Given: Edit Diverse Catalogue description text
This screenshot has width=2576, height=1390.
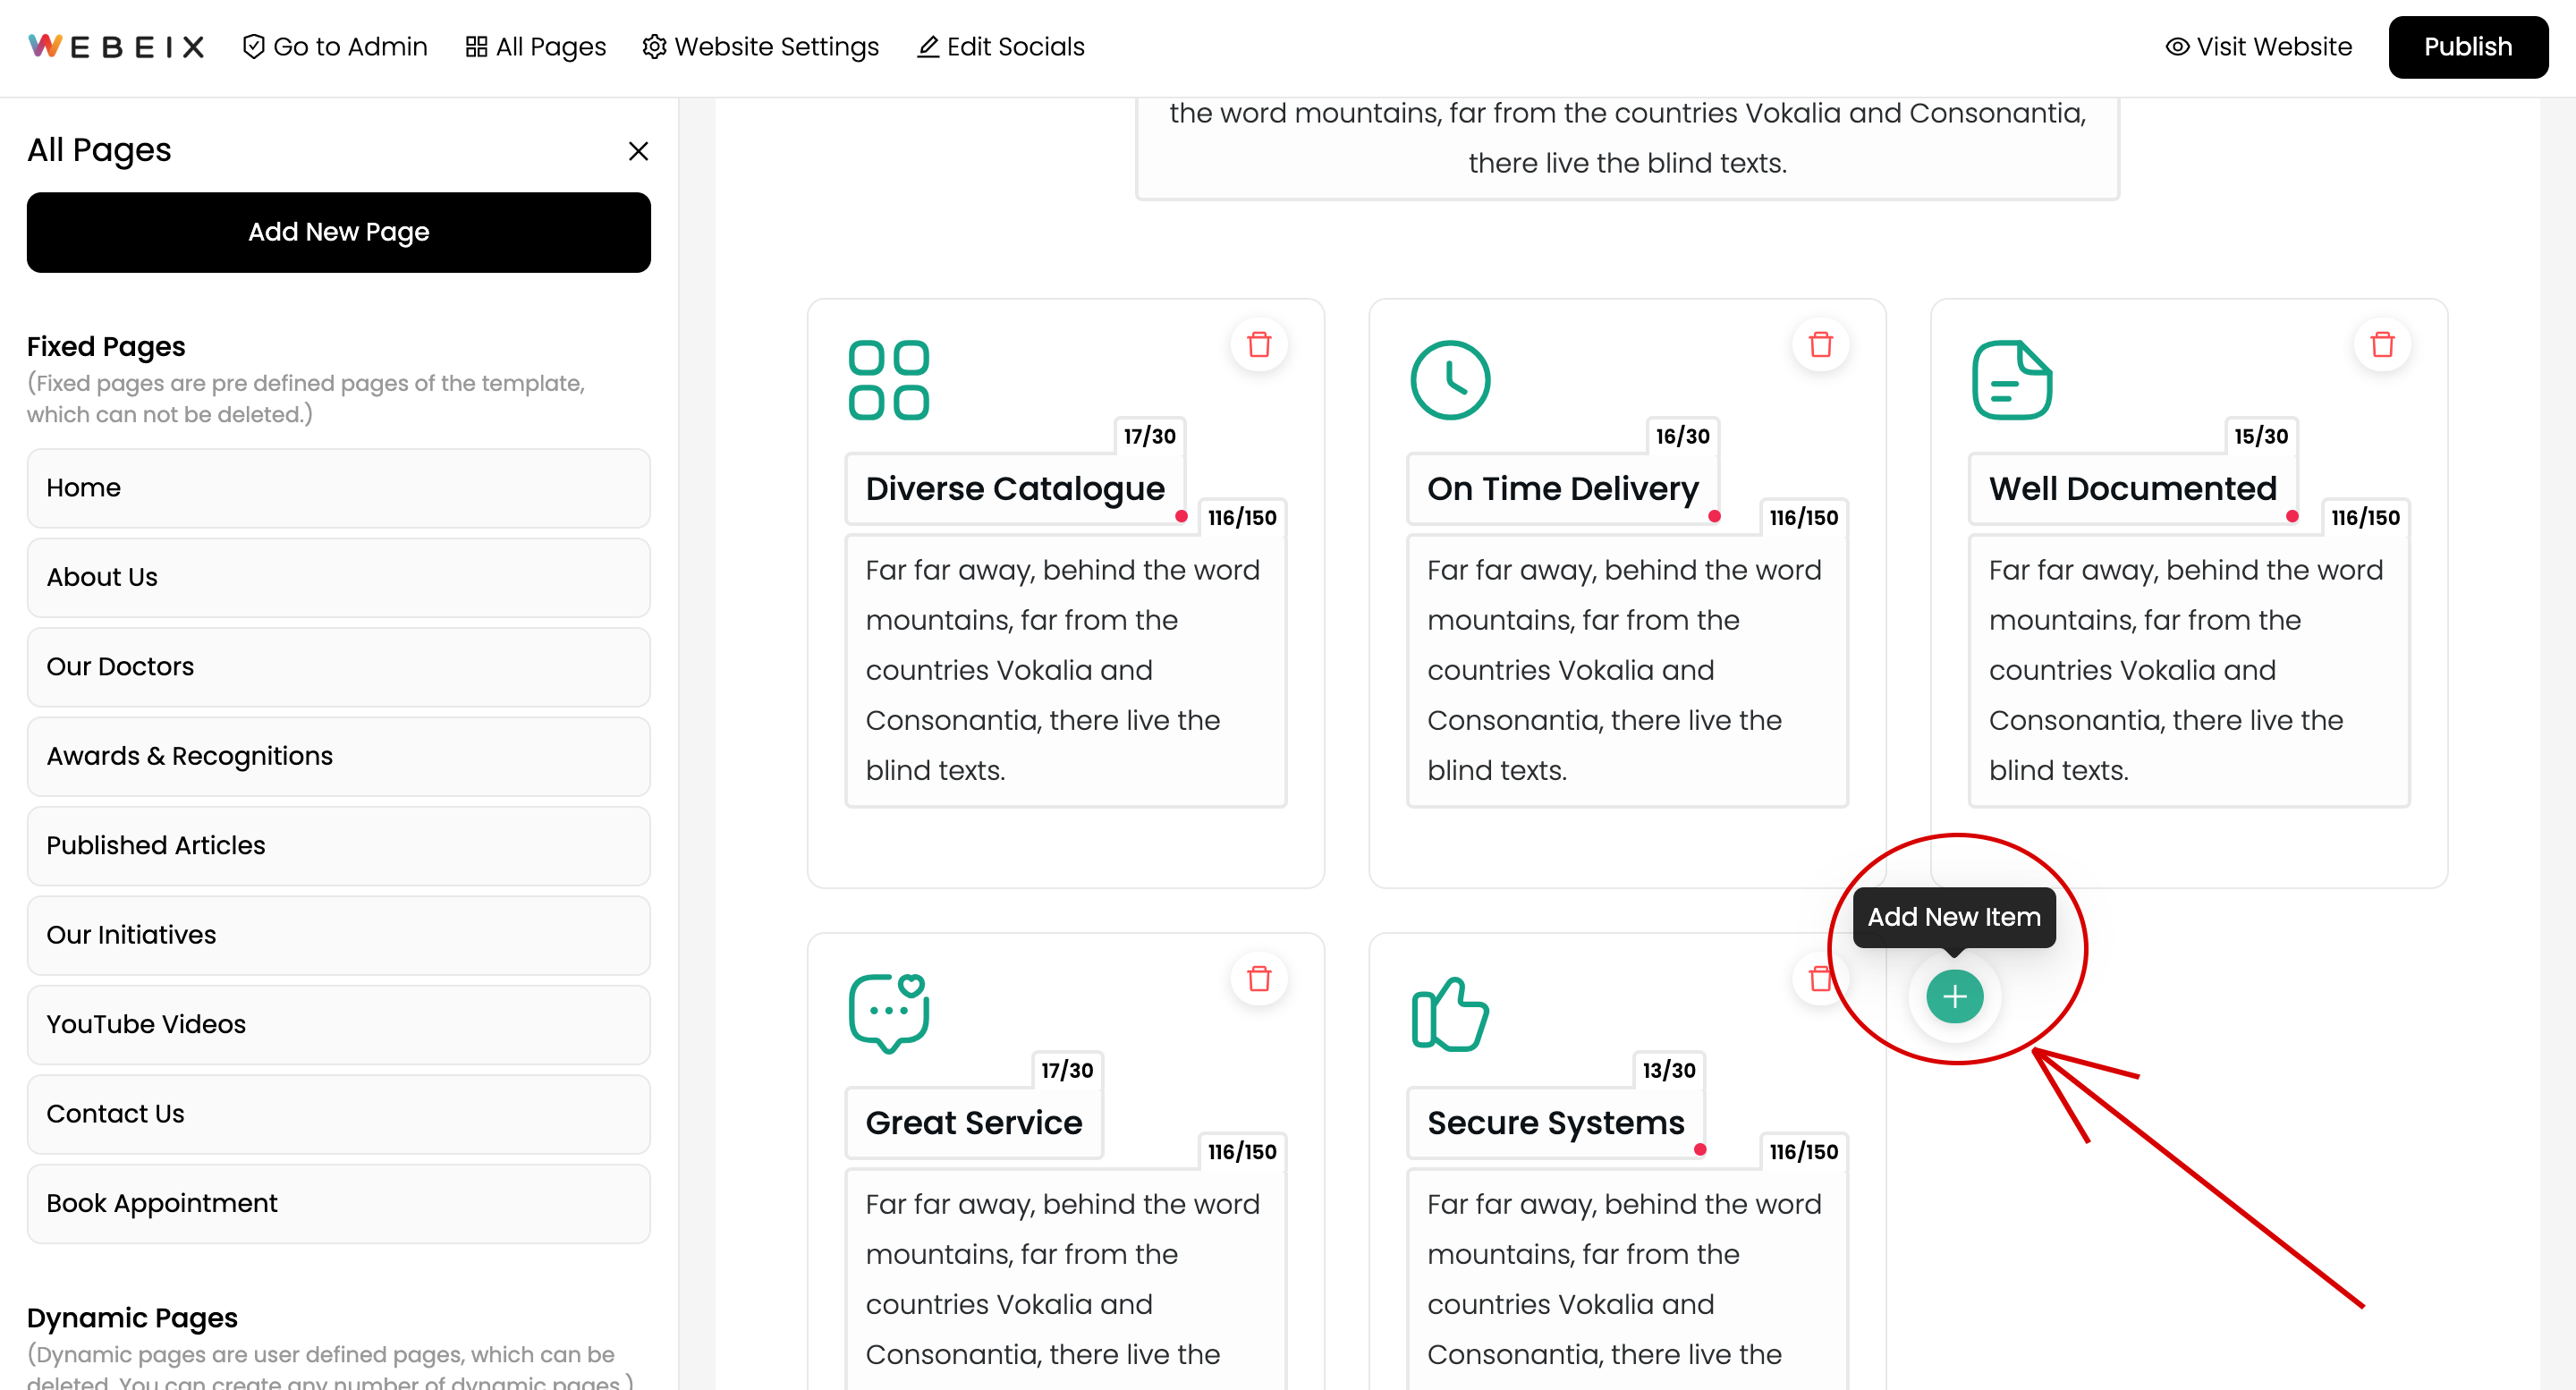Looking at the screenshot, I should pyautogui.click(x=1066, y=670).
